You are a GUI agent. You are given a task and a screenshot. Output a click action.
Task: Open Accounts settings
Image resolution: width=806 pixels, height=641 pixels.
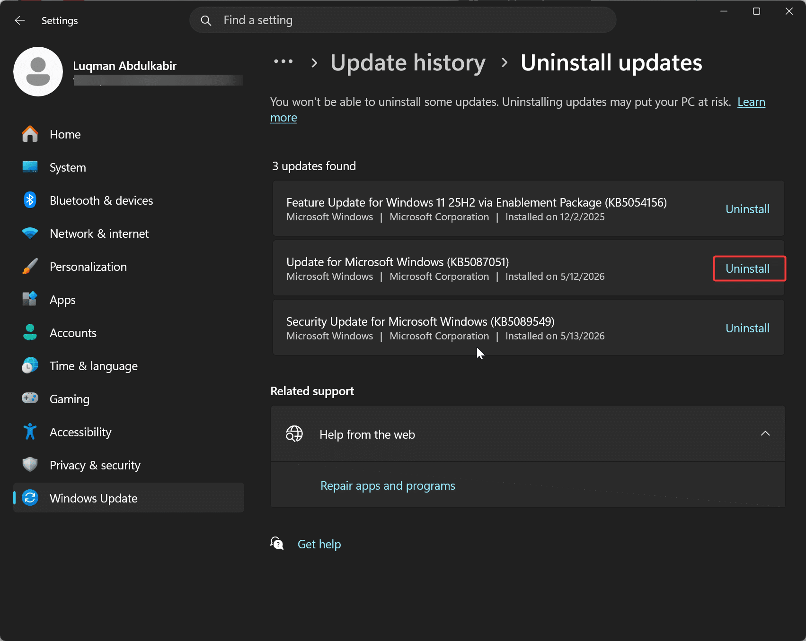click(129, 333)
